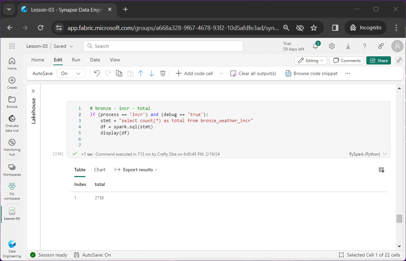Click the undo arrow in toolbar
Screen dimensions: 406x261
point(97,73)
